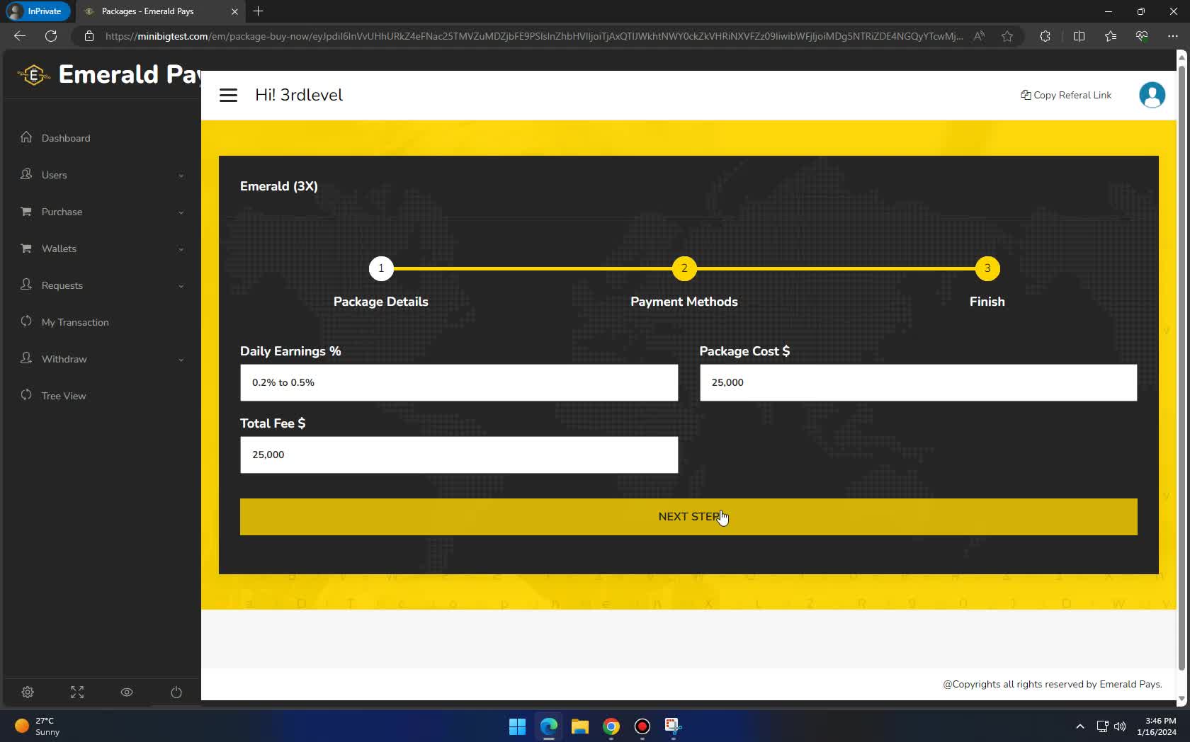Click the fullscreen expand icon
The width and height of the screenshot is (1190, 742).
tap(77, 692)
